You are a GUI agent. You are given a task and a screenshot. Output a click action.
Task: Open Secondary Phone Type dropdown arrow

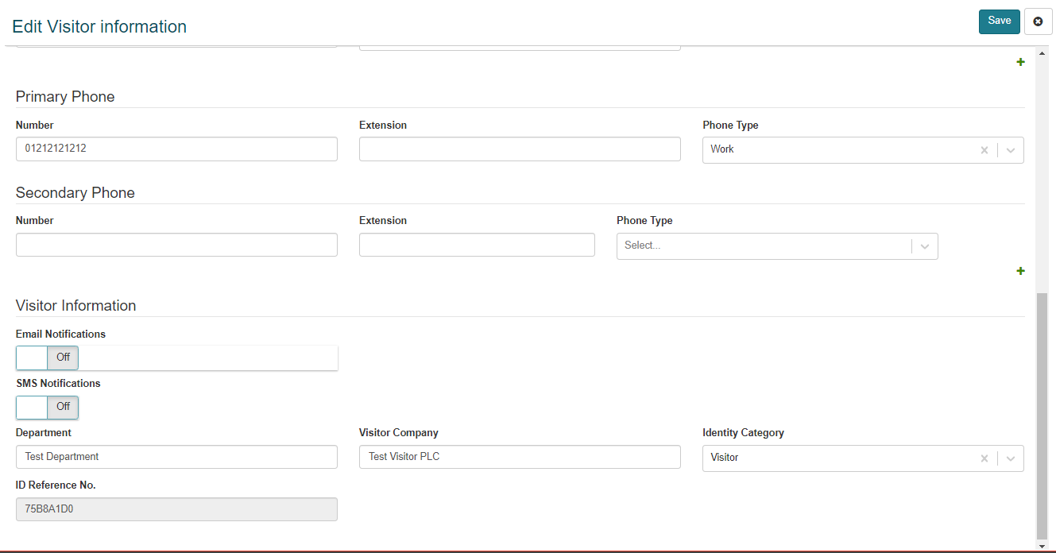coord(925,246)
